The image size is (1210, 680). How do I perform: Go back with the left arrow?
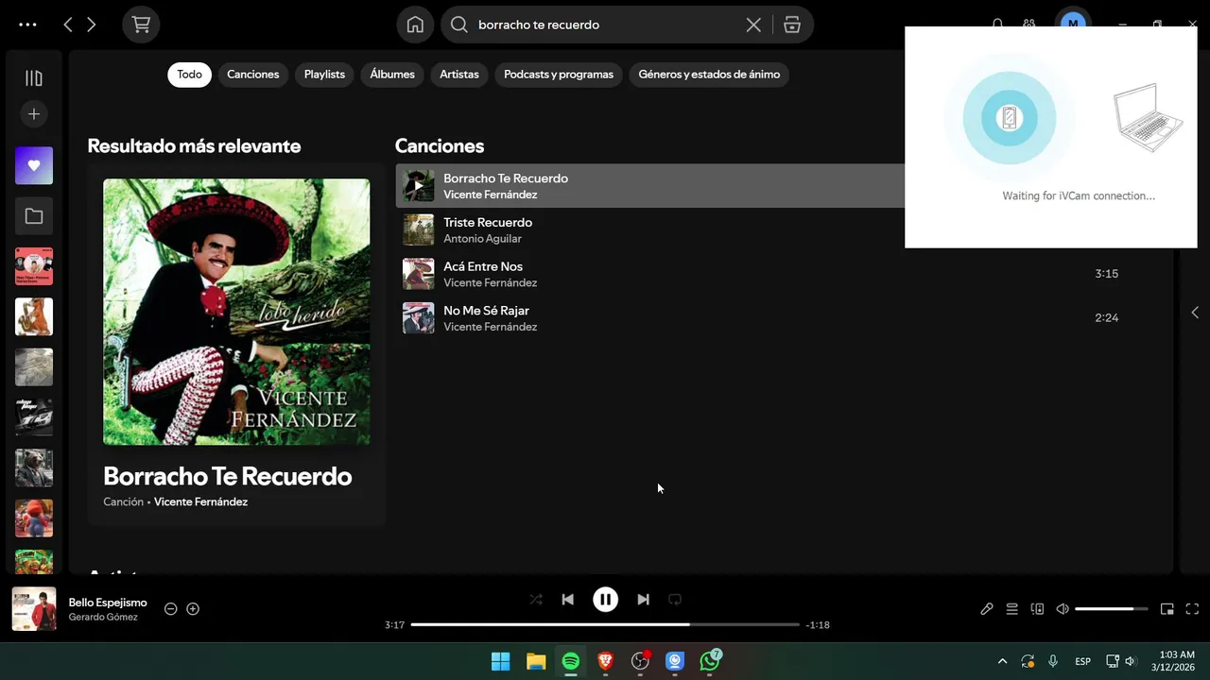coord(68,25)
